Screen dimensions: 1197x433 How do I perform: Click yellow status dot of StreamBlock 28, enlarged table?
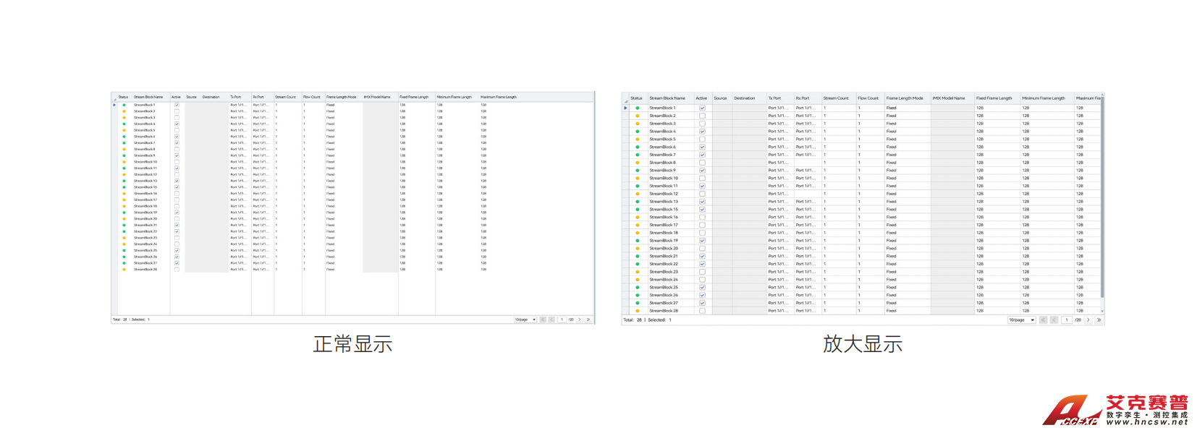point(638,311)
